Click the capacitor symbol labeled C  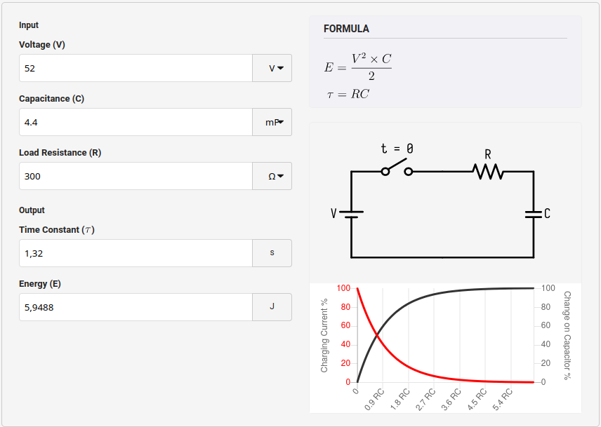[x=534, y=213]
